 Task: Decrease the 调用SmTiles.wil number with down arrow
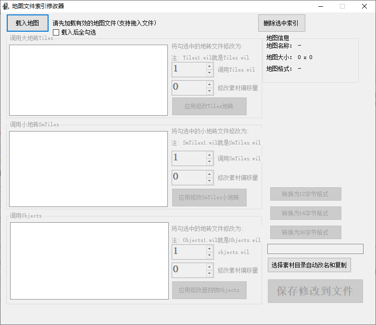(210, 162)
